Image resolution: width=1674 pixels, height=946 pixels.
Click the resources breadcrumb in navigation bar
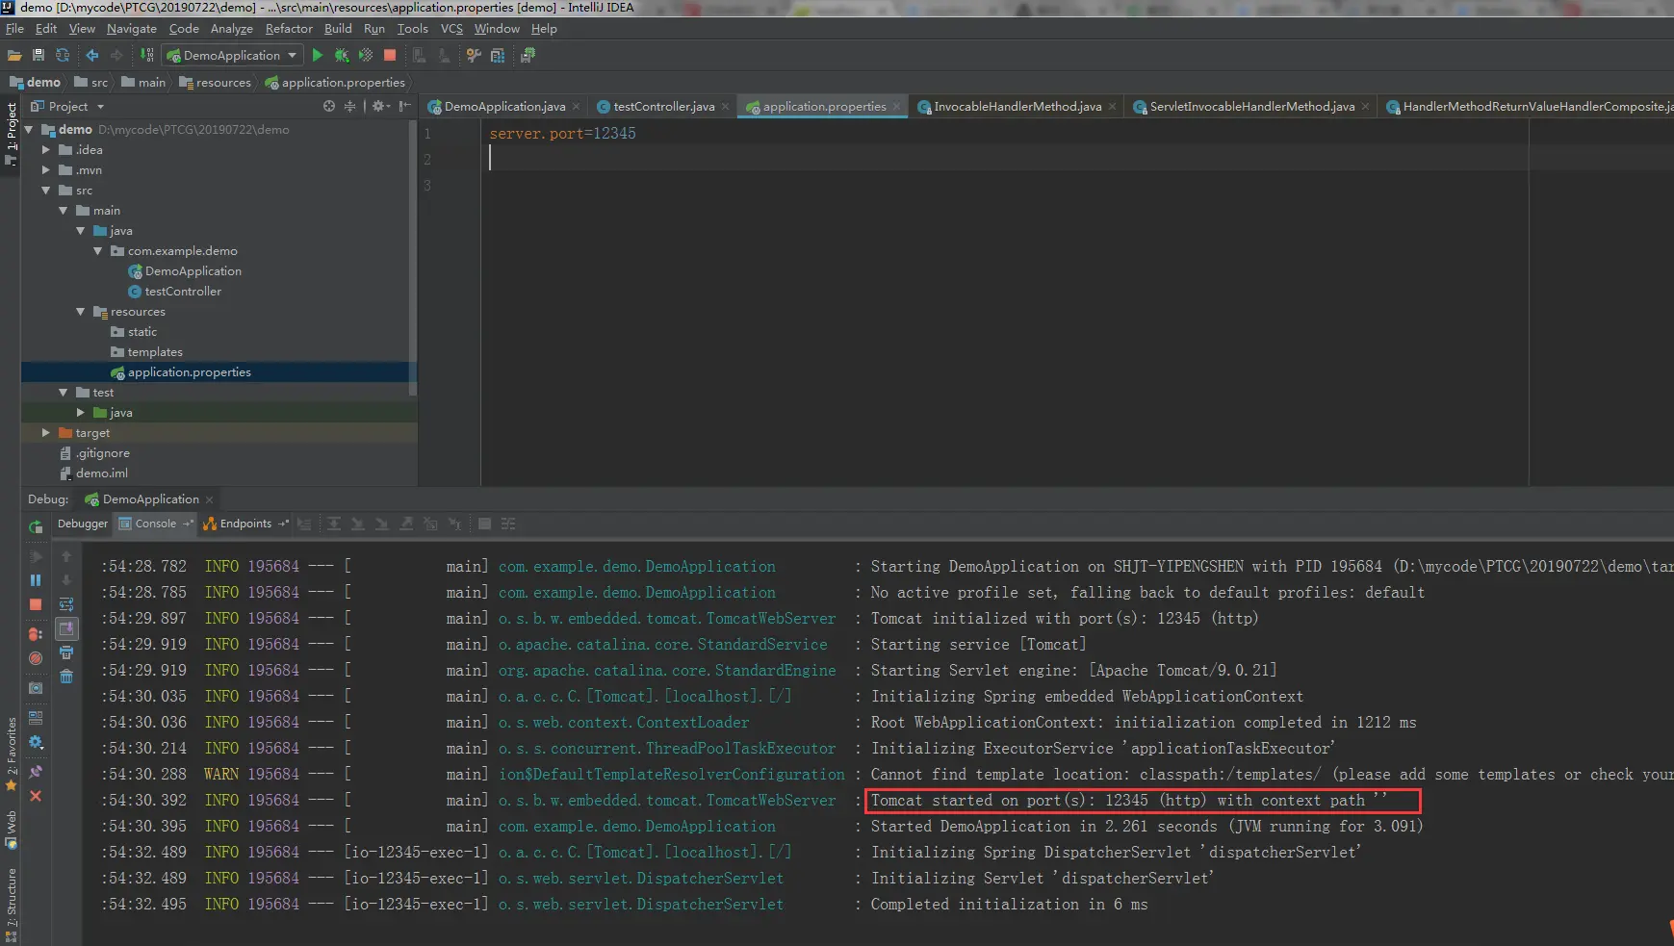215,83
